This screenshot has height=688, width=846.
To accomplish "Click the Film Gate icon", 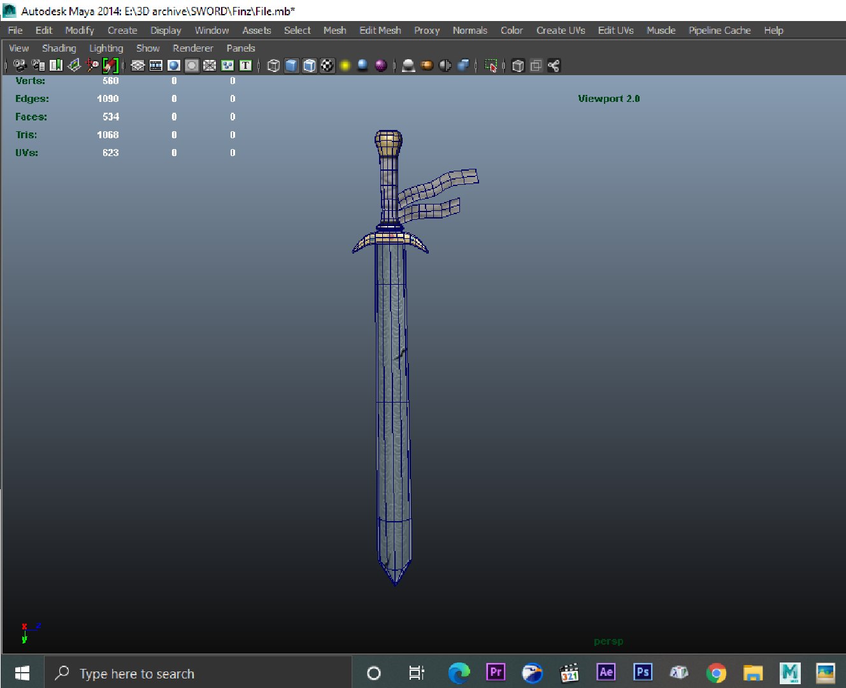I will [x=155, y=66].
